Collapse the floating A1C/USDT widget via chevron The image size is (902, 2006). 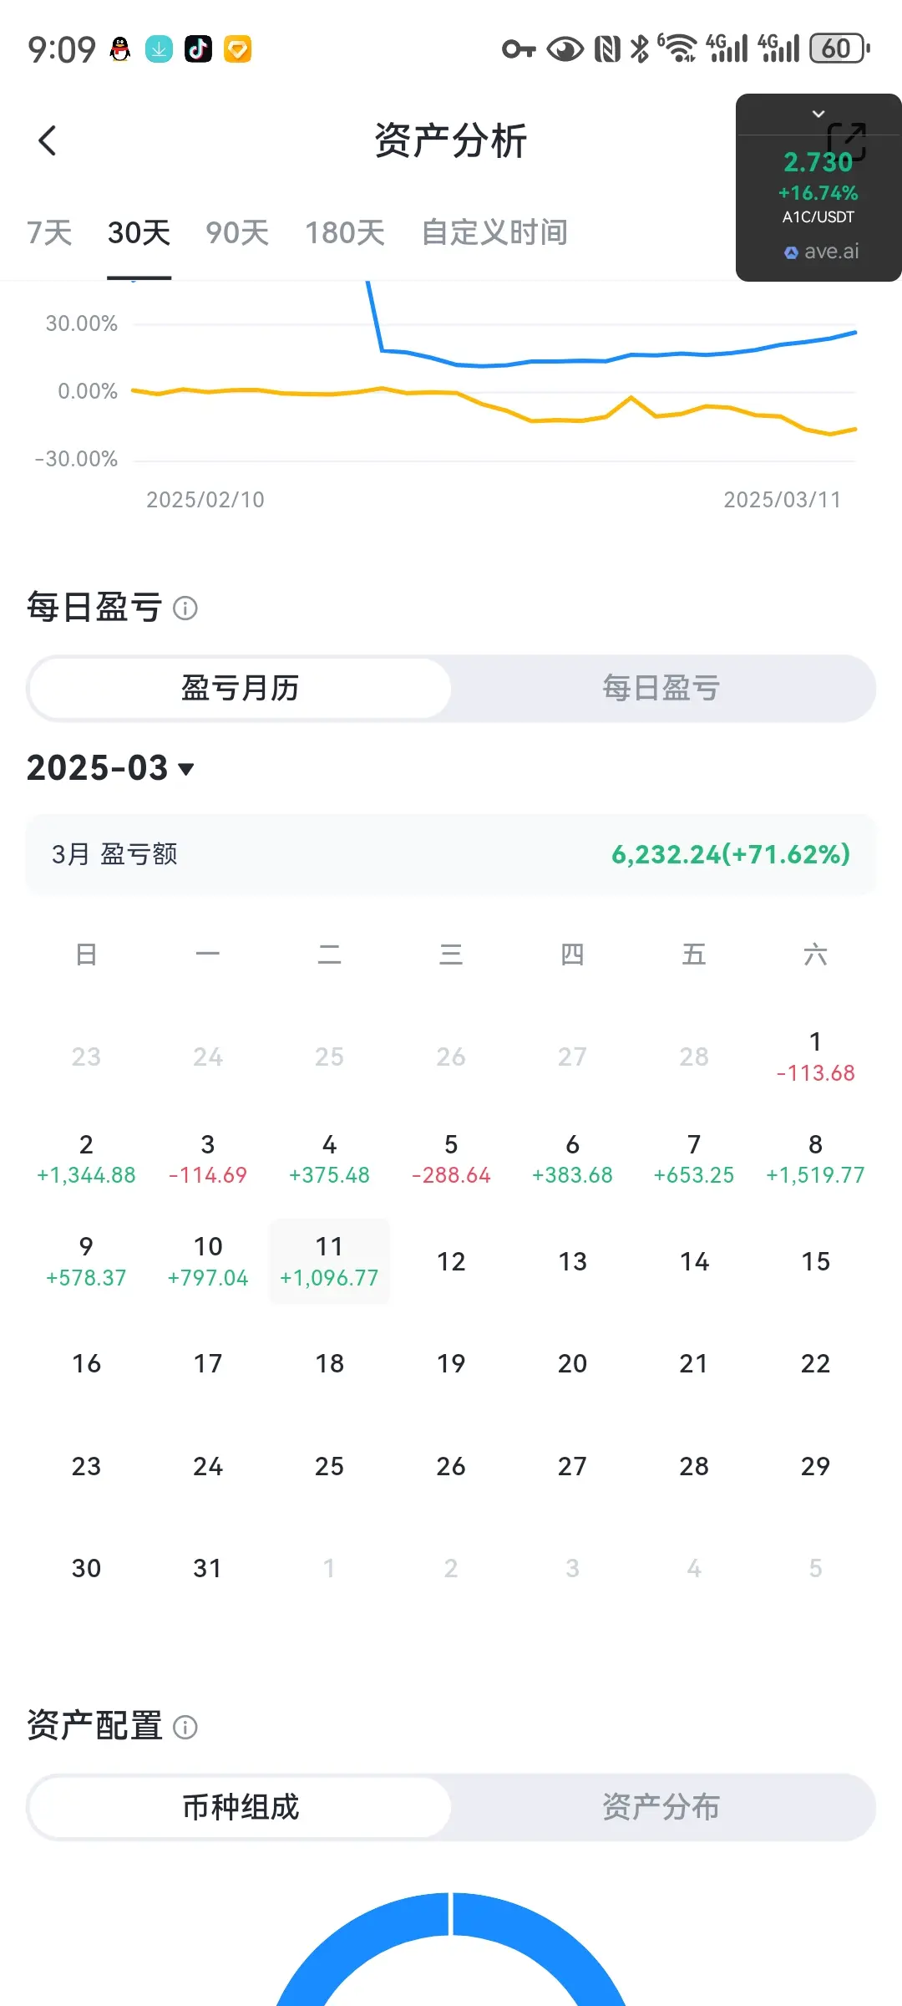point(818,114)
